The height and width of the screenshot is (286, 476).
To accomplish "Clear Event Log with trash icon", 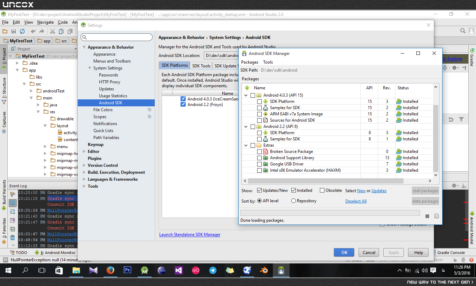I will 13,238.
